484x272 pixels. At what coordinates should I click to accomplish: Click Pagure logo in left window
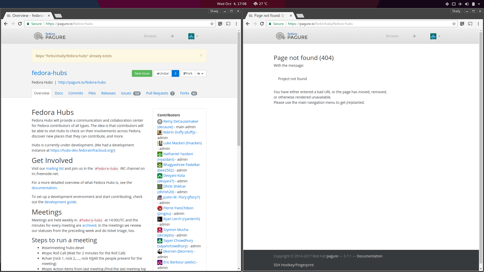pyautogui.click(x=50, y=36)
